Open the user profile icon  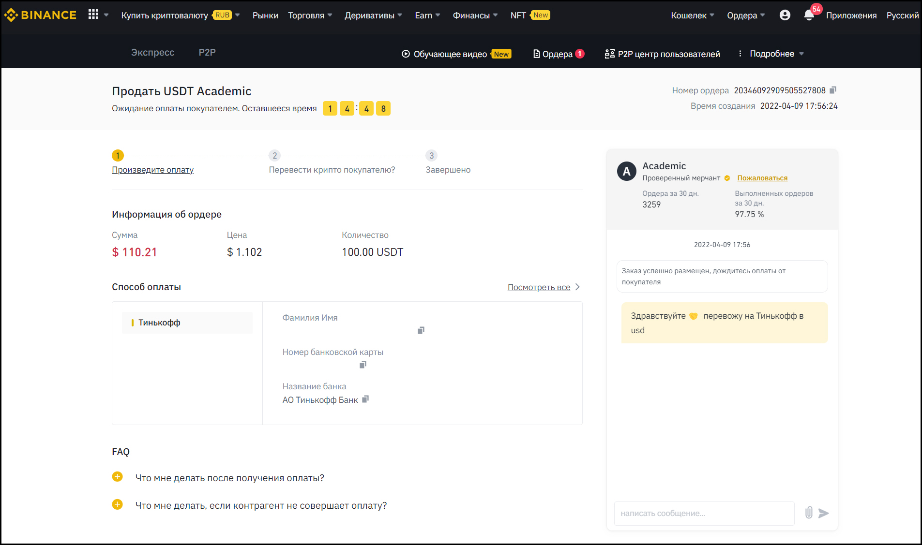tap(785, 15)
